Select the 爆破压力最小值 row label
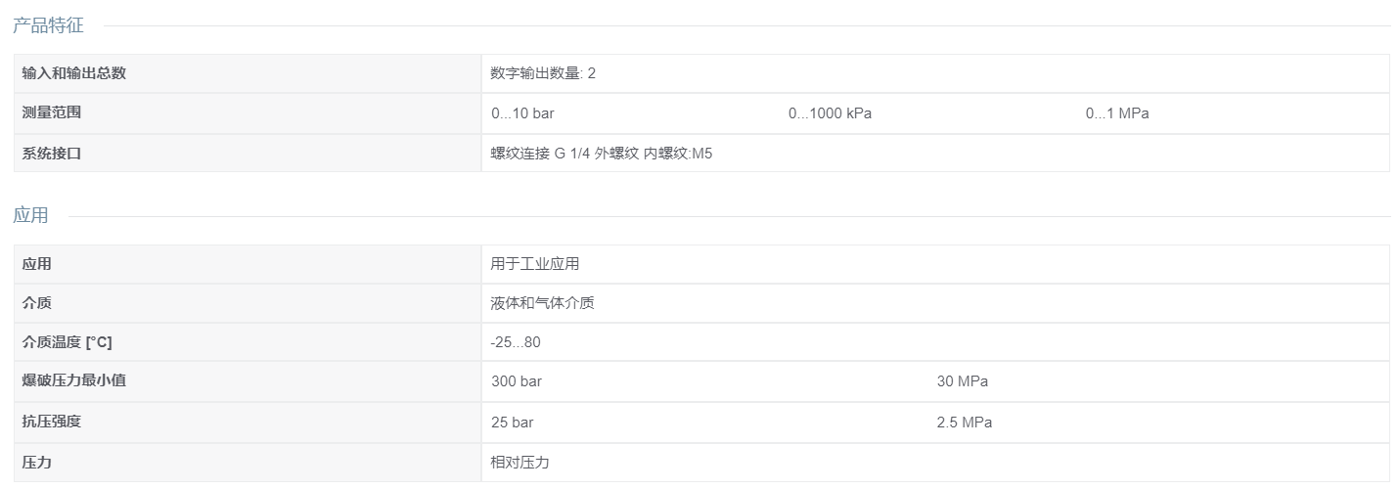This screenshot has height=490, width=1399. (74, 380)
